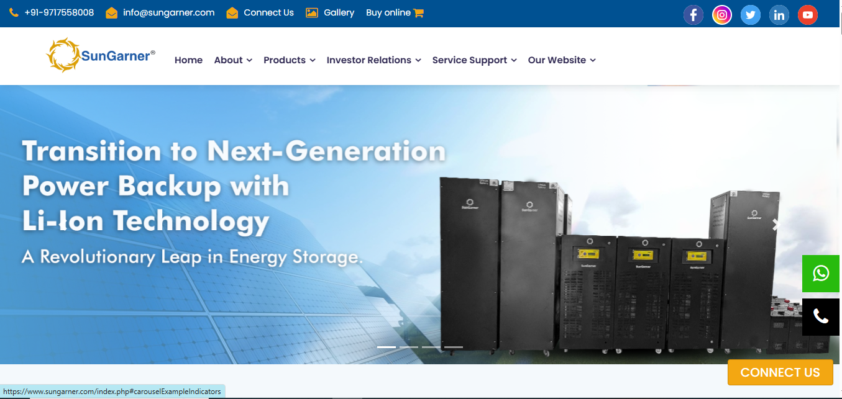Image resolution: width=842 pixels, height=399 pixels.
Task: Click the SunGarner logo
Action: pyautogui.click(x=101, y=55)
